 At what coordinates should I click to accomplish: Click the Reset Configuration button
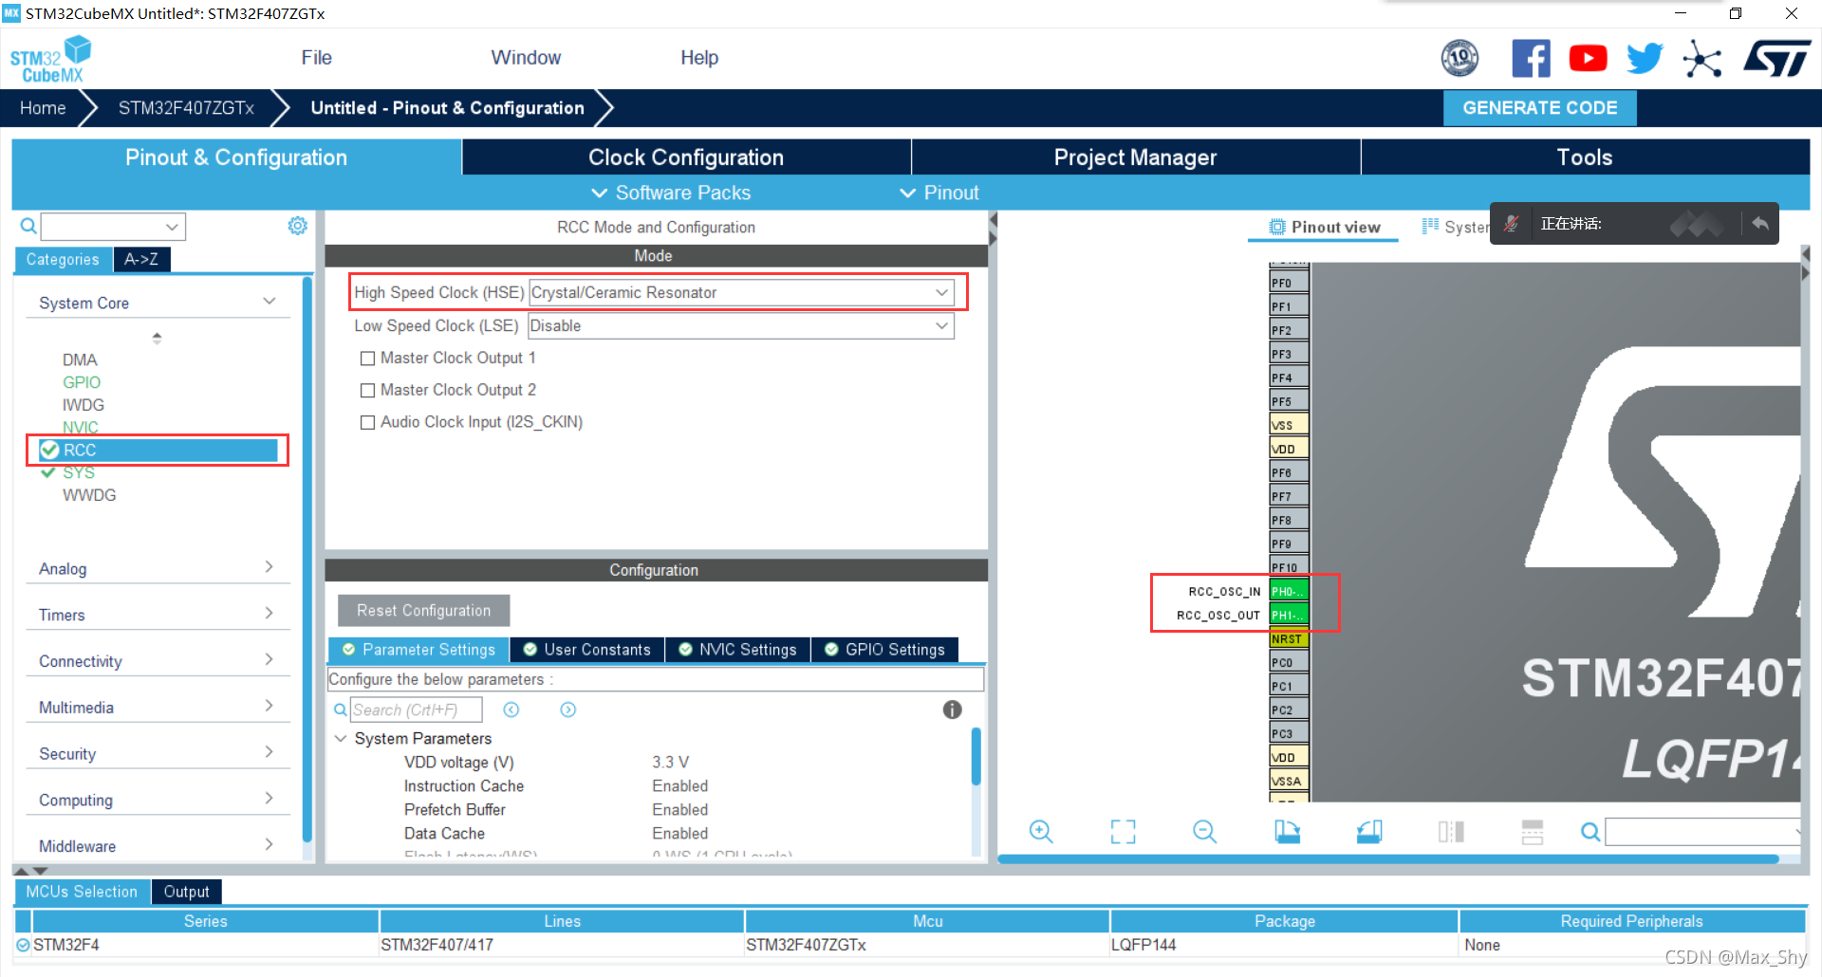[x=423, y=611]
